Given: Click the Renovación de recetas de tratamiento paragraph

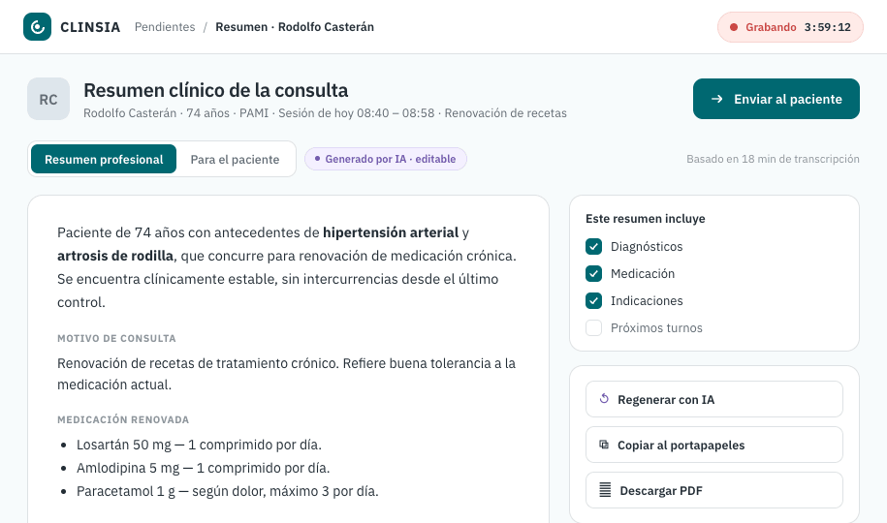Looking at the screenshot, I should (286, 374).
